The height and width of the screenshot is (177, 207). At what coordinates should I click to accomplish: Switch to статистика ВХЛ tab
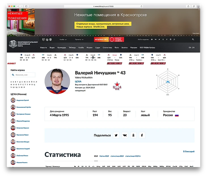[x=117, y=156]
